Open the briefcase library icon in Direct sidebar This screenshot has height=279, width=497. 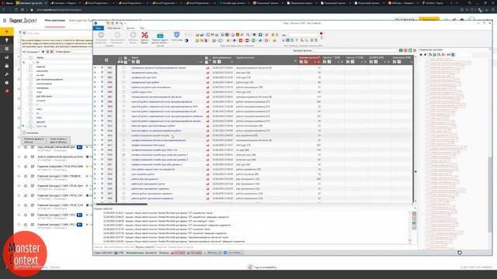(7, 66)
